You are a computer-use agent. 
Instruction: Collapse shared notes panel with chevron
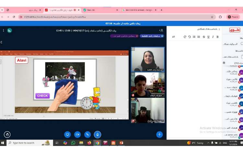tap(219, 29)
